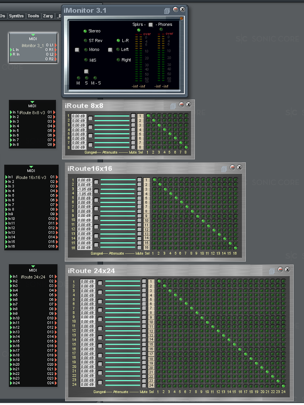The width and height of the screenshot is (304, 405).
Task: Select O24 output port on iRoute 24x24 module
Action: pyautogui.click(x=56, y=383)
